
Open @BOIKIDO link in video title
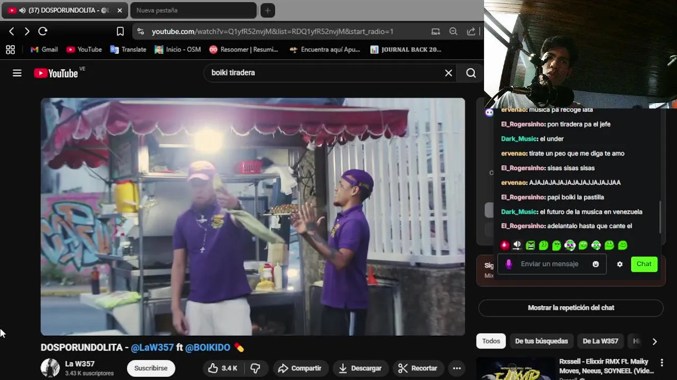208,347
